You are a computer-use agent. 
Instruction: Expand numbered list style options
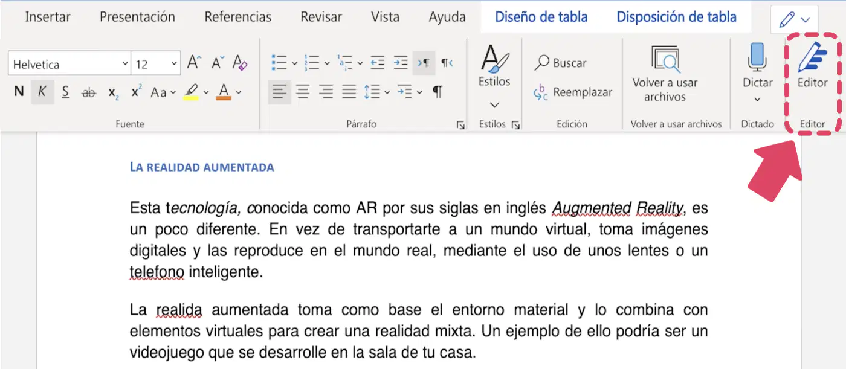coord(327,63)
